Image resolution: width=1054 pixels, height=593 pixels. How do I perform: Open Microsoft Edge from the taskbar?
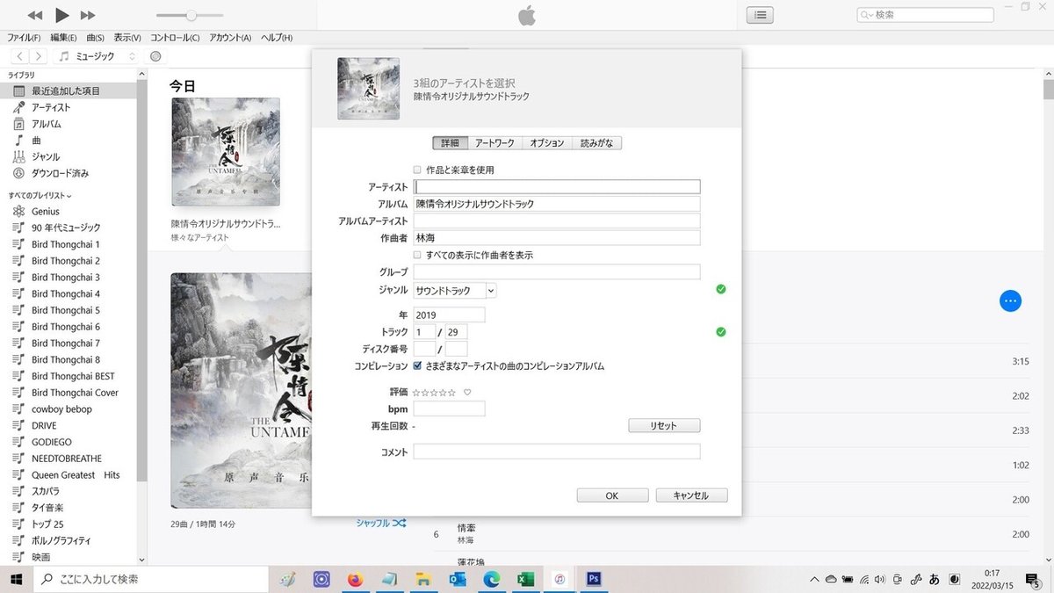(491, 579)
